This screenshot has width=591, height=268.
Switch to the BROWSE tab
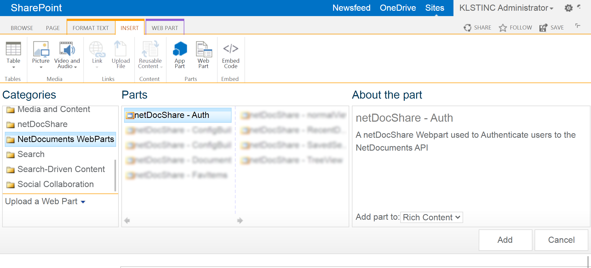point(22,28)
